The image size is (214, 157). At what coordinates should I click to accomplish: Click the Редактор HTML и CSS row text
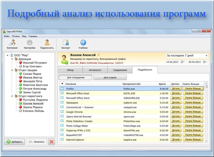point(78,130)
